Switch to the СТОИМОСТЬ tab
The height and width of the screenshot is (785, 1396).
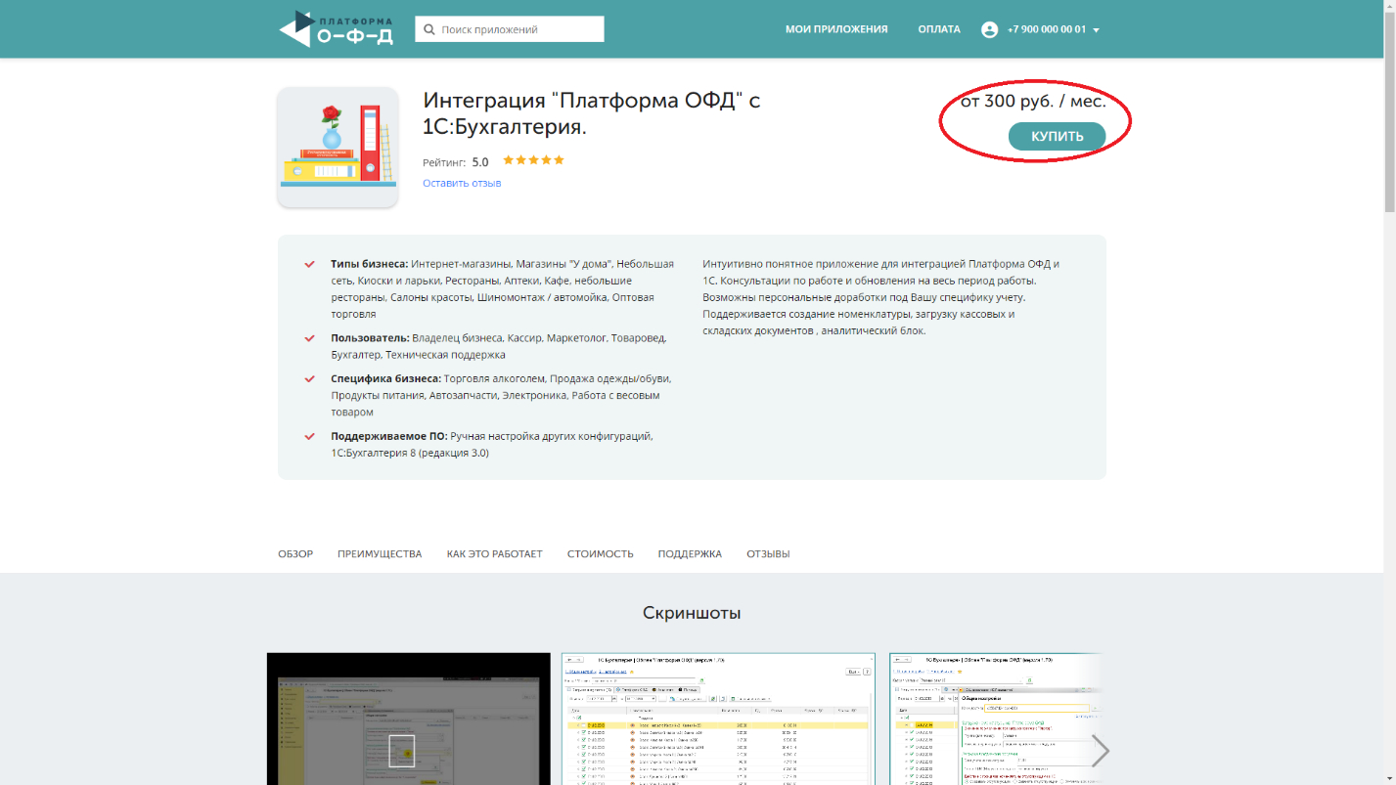[x=601, y=554]
